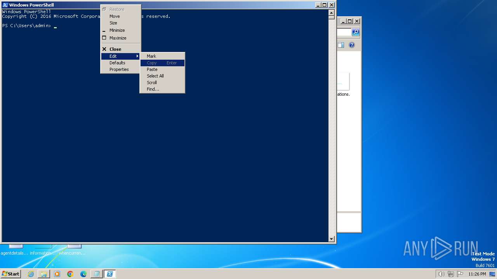497x279 pixels.
Task: Choose Select All in Edit submenu
Action: pos(162,76)
